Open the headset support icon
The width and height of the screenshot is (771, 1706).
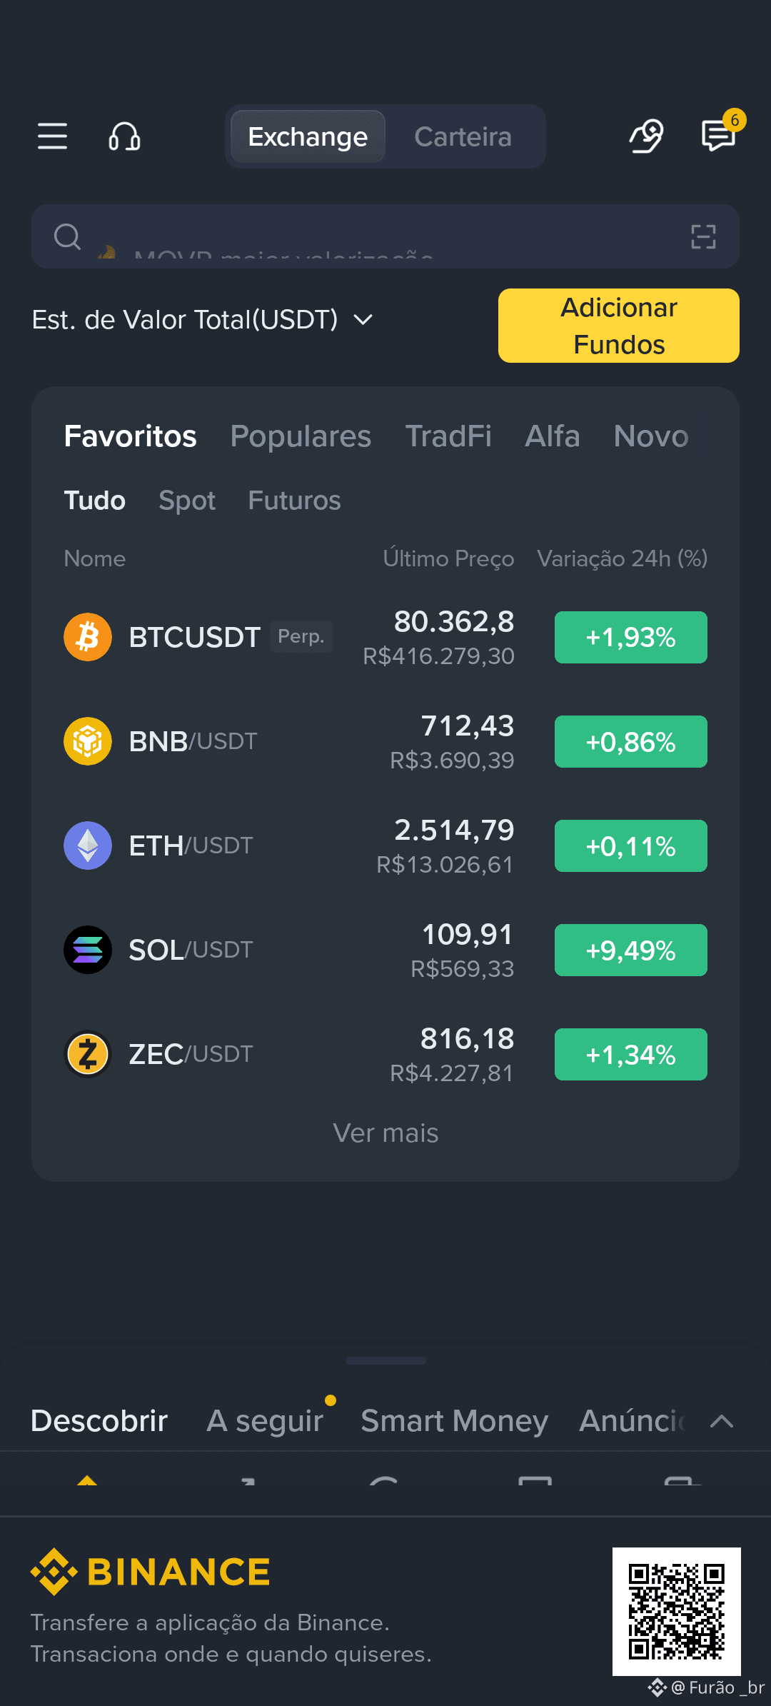point(124,136)
